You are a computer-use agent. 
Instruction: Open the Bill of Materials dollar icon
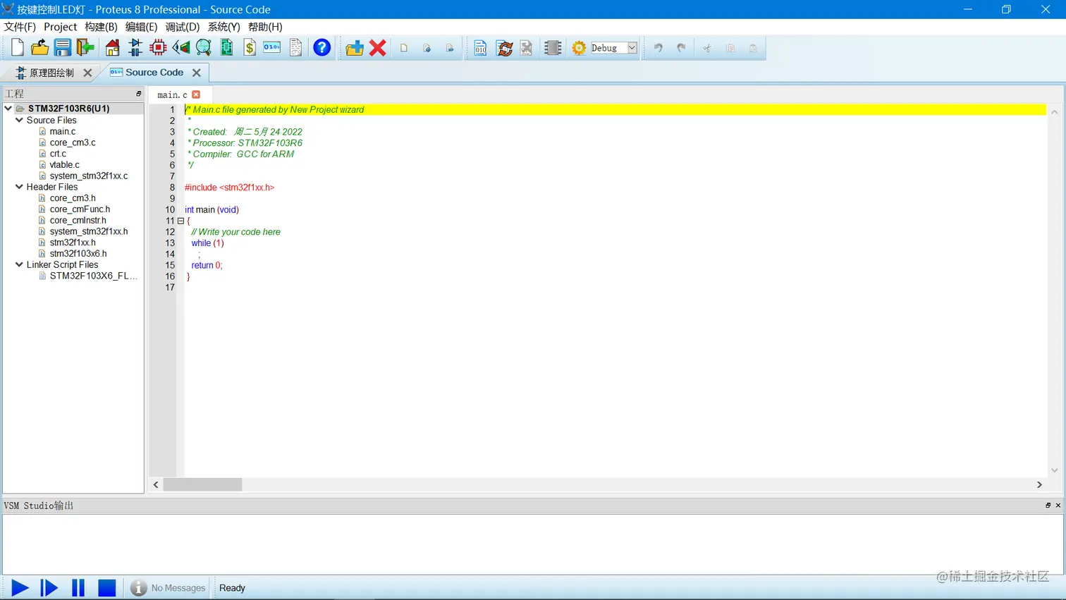[250, 48]
